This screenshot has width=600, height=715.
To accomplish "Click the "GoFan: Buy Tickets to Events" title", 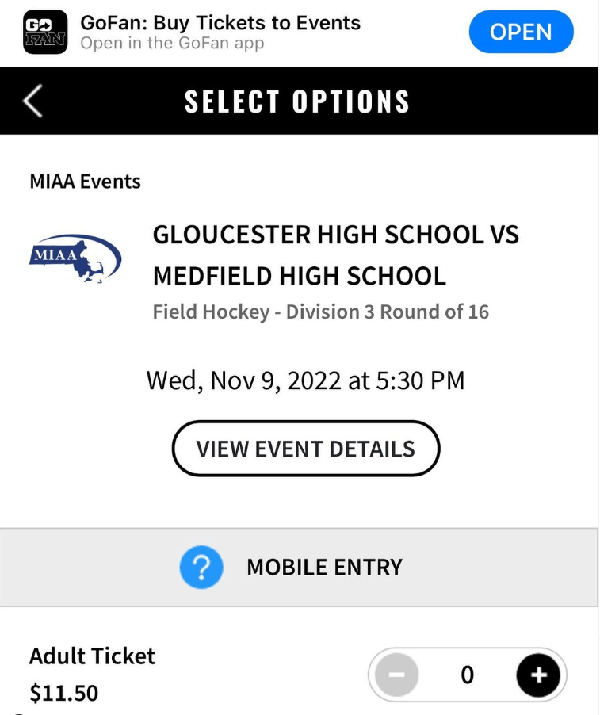I will point(220,23).
